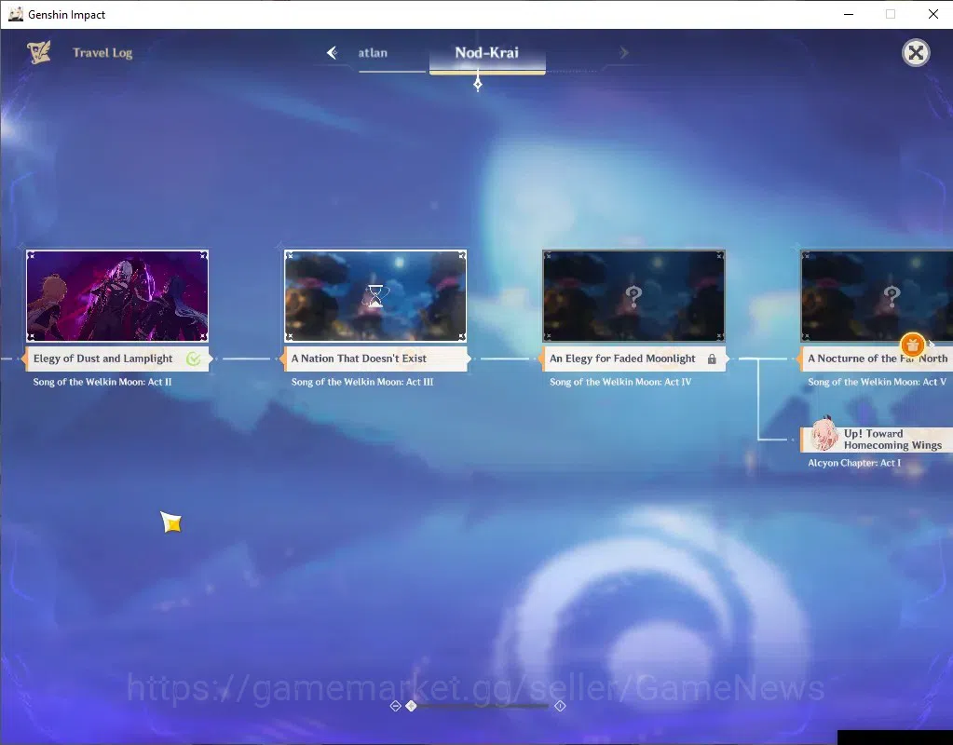
Task: Open the A Nation That Doesn't Exist thumbnail
Action: coord(375,296)
